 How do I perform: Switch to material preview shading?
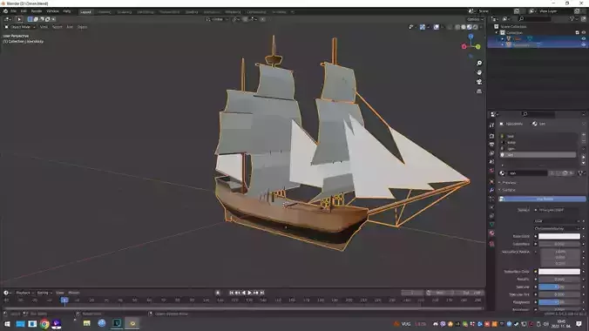[x=470, y=27]
